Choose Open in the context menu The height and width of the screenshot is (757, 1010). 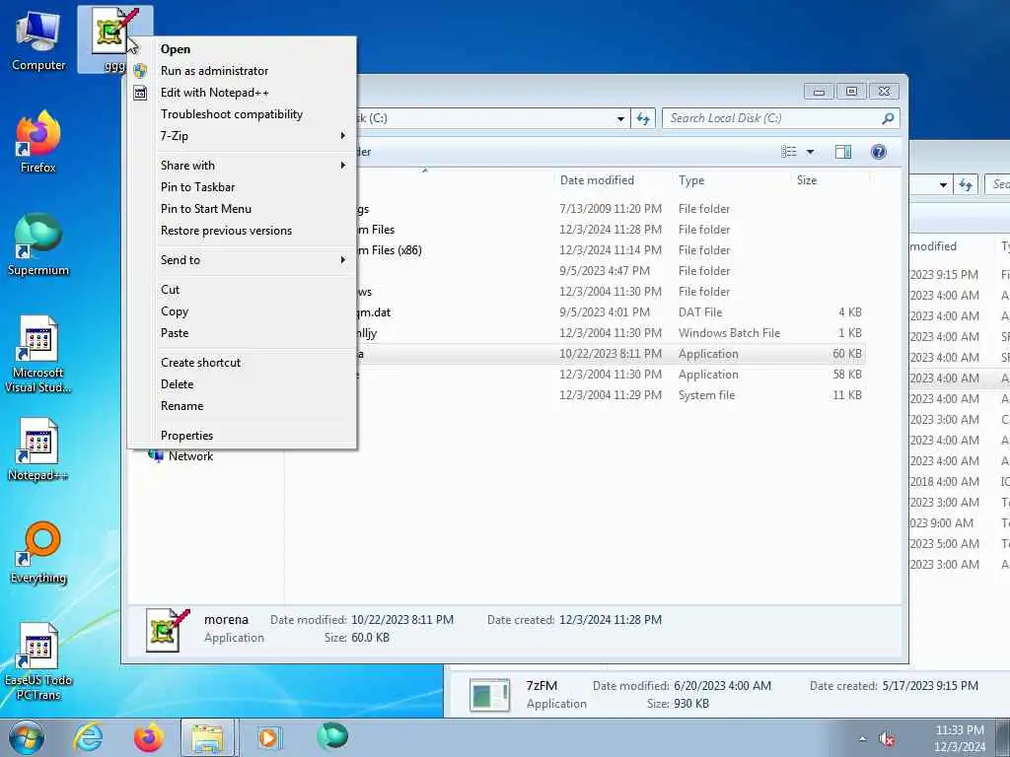coord(243,49)
